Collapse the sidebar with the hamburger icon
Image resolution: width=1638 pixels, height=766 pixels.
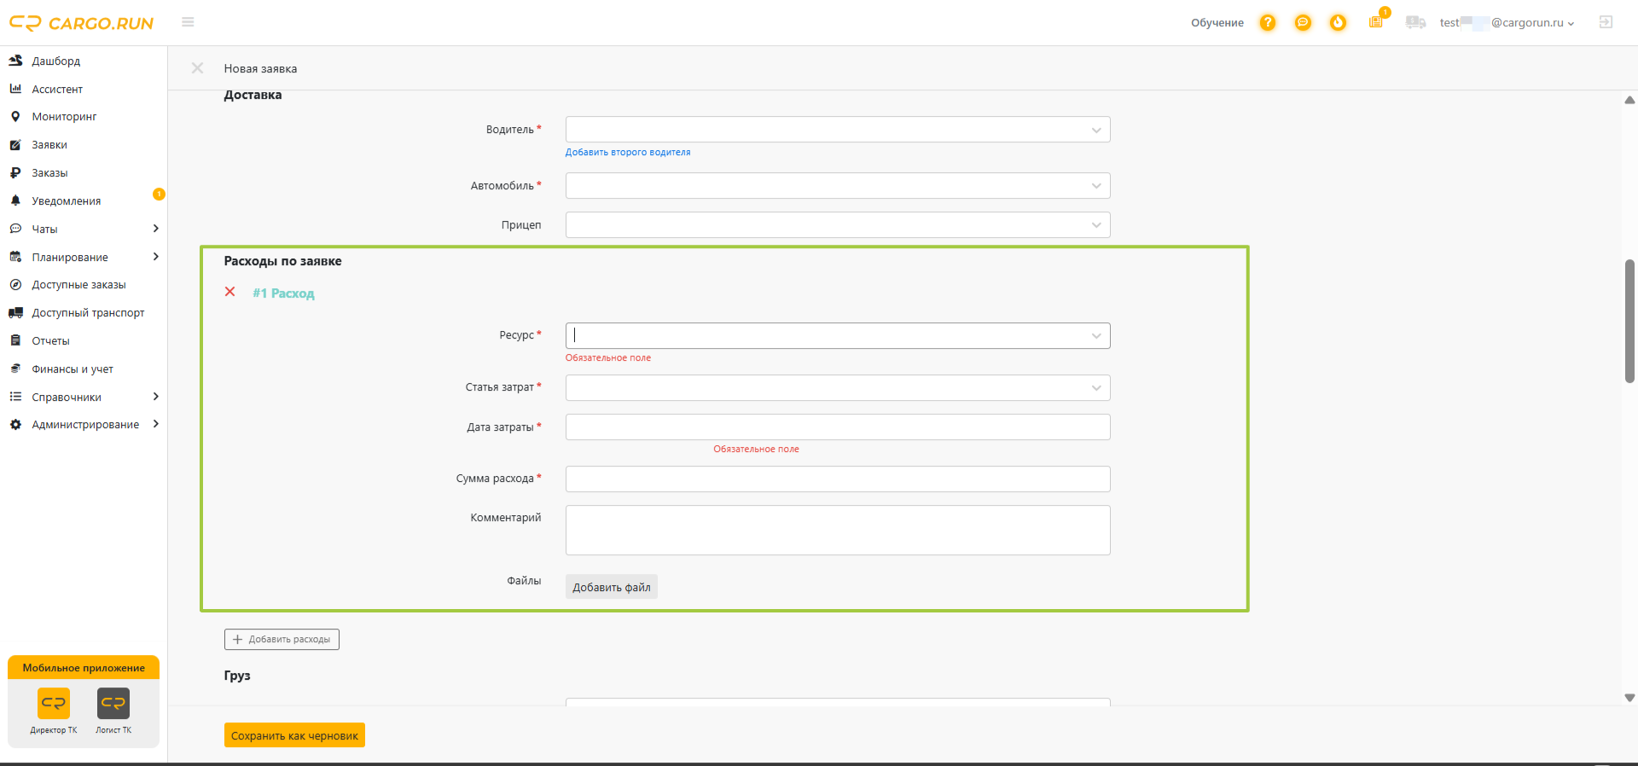pyautogui.click(x=188, y=22)
